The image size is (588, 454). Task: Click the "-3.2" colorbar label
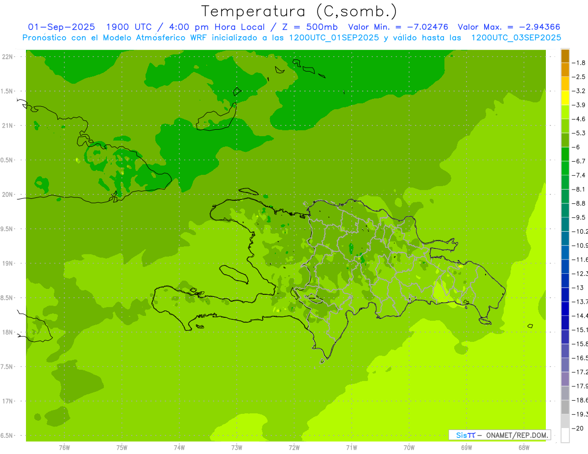pyautogui.click(x=579, y=91)
